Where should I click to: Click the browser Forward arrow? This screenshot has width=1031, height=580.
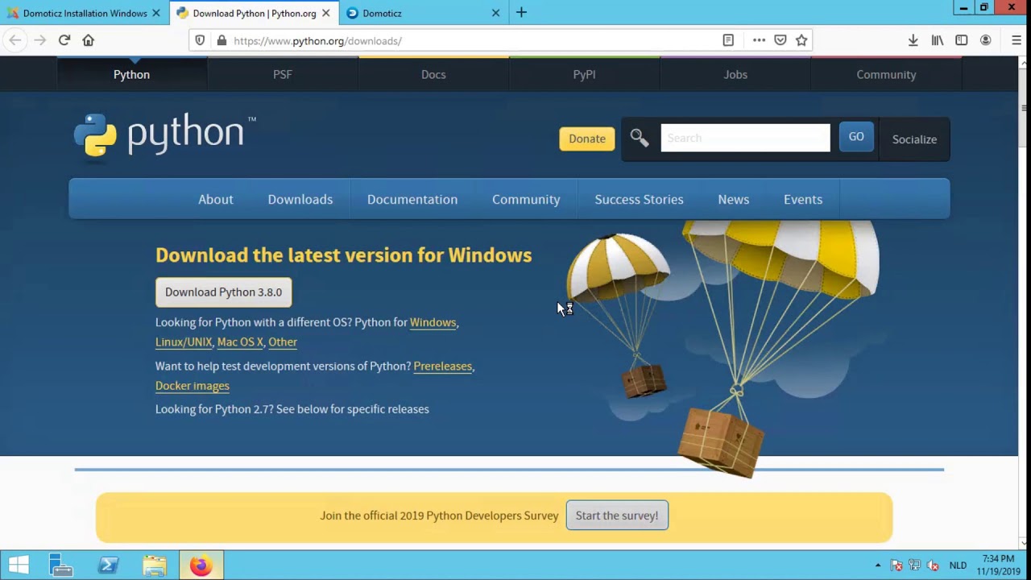39,40
